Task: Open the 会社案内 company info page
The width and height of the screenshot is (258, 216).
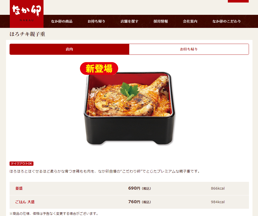Action: tap(190, 21)
